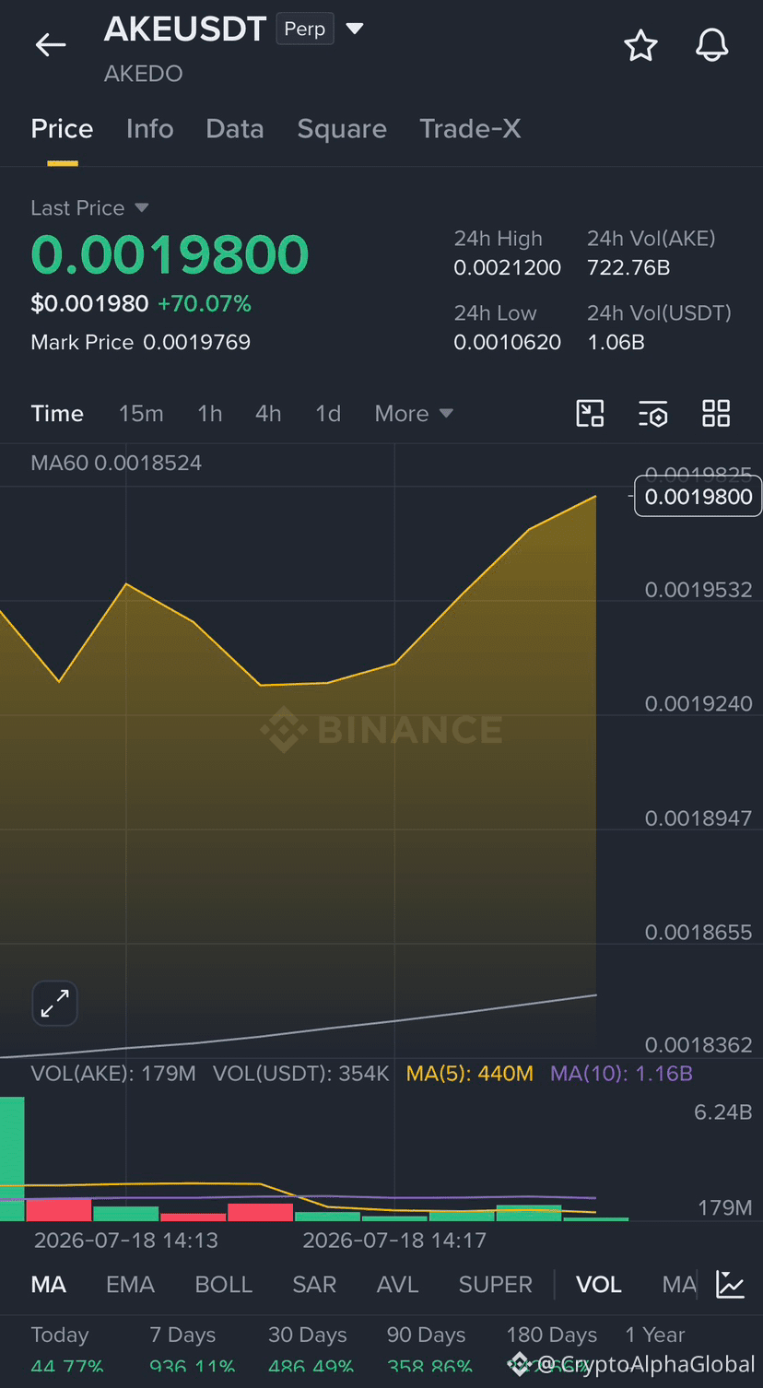This screenshot has width=763, height=1388.
Task: Tap the +70.07% change value
Action: pos(204,303)
